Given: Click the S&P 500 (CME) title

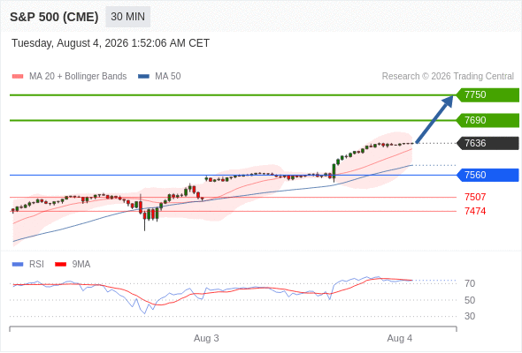Looking at the screenshot, I should (54, 17).
